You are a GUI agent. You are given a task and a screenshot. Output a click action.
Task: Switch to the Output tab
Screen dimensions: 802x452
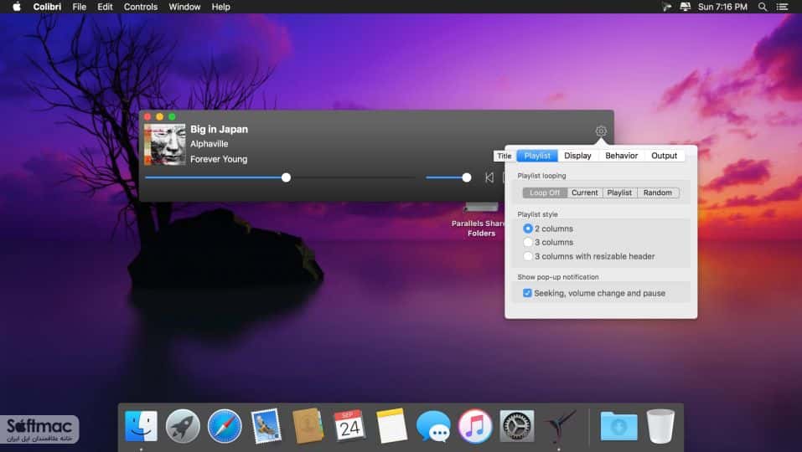[x=664, y=155]
